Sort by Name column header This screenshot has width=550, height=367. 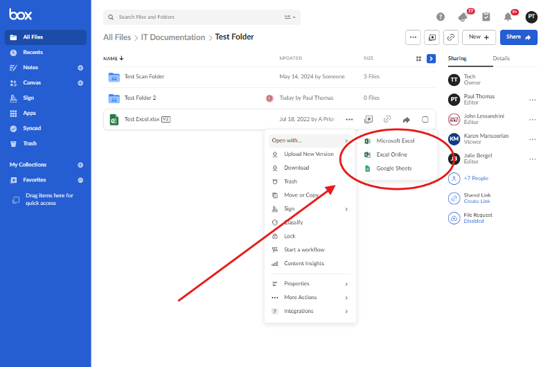[x=114, y=58]
